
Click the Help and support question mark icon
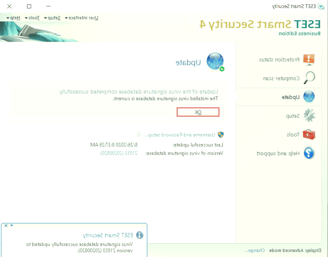pos(309,153)
